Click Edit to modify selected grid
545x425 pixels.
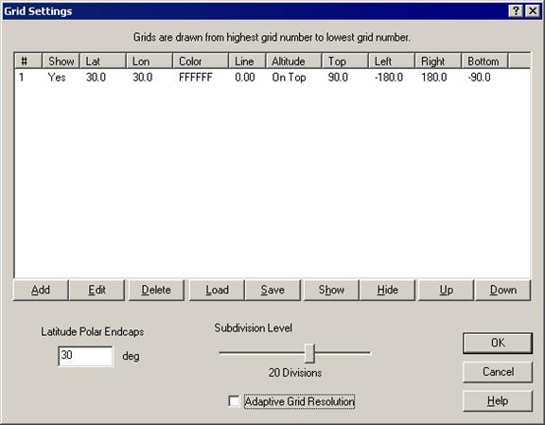(x=97, y=290)
